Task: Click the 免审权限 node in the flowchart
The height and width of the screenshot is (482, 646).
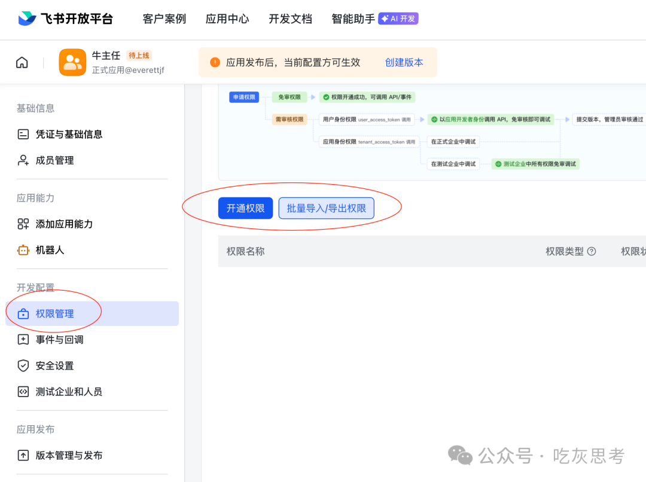Action: pyautogui.click(x=290, y=97)
